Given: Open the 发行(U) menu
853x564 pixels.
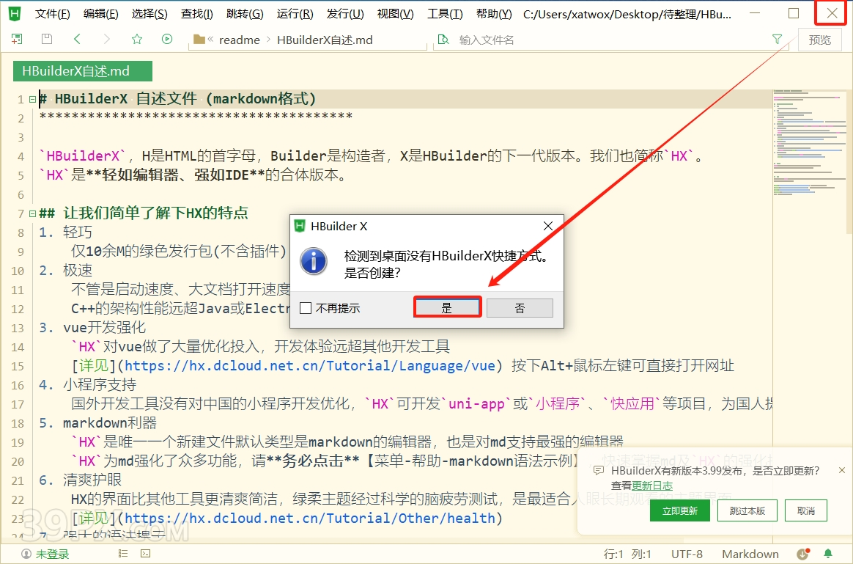Looking at the screenshot, I should [345, 14].
